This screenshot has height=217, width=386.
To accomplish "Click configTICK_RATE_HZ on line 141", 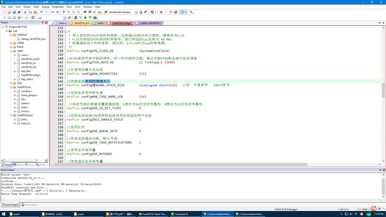I will pyautogui.click(x=97, y=62).
